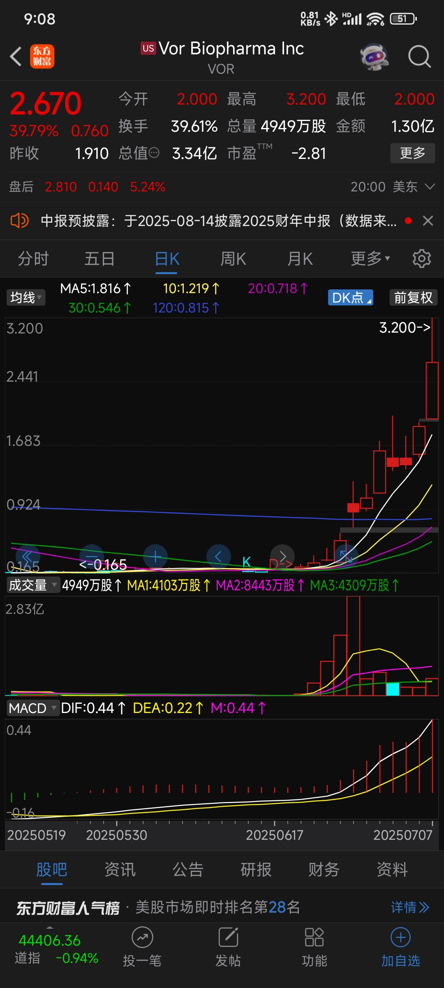Tap the latest price 2.670
This screenshot has height=988, width=444.
pos(46,103)
